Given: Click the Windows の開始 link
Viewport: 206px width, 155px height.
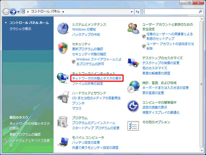Looking at the screenshot, I should 84,29.
